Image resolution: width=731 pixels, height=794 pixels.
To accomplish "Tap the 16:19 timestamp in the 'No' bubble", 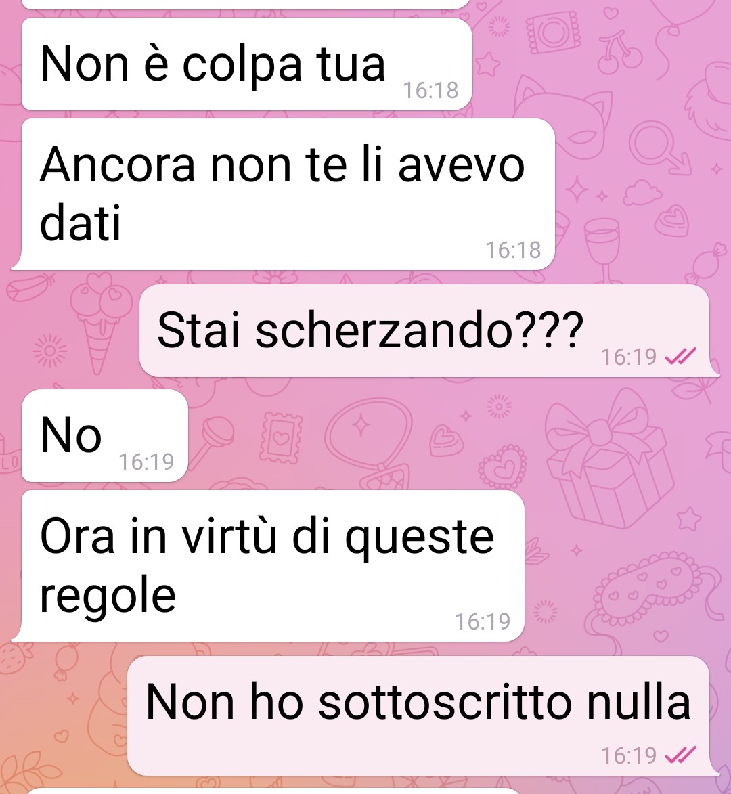I will [x=146, y=462].
